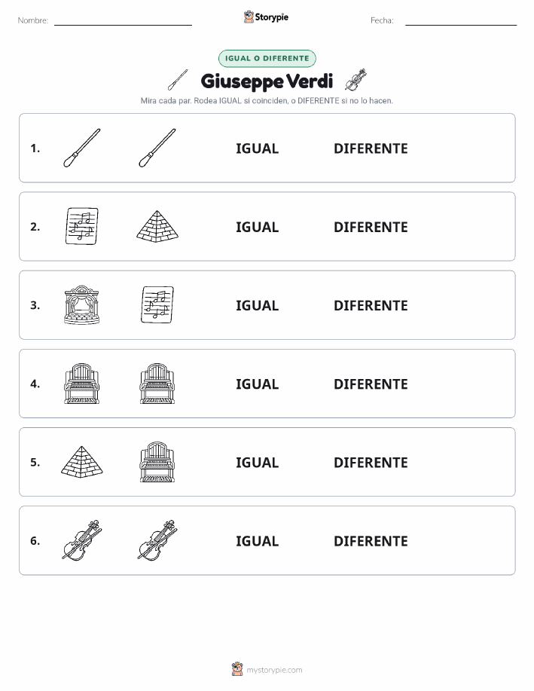
Task: Click the first violin icon in row 6
Action: click(x=82, y=540)
